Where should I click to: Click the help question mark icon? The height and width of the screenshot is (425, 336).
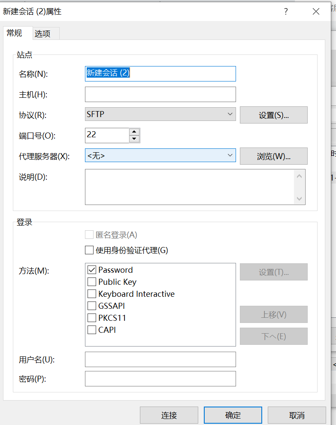click(286, 12)
